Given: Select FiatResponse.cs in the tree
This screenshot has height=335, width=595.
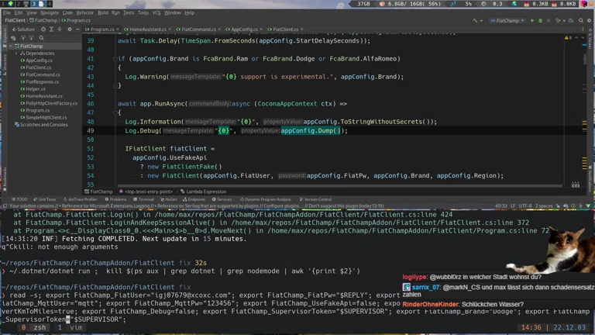Looking at the screenshot, I should 42,81.
